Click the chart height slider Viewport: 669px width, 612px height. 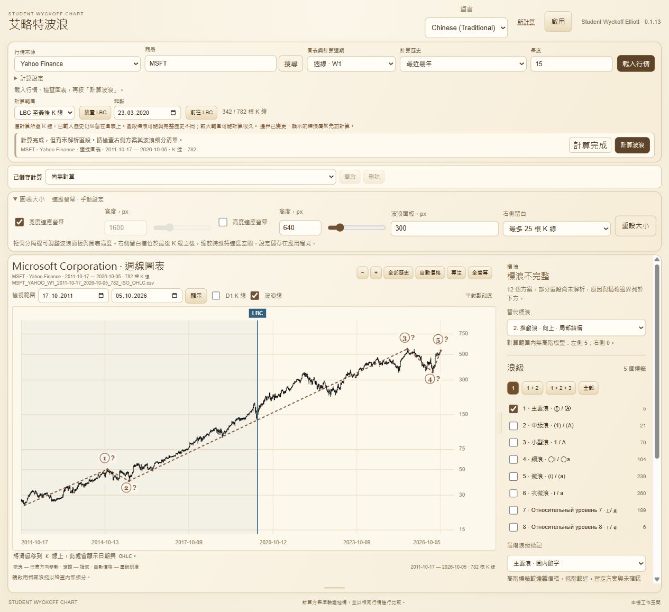point(356,227)
